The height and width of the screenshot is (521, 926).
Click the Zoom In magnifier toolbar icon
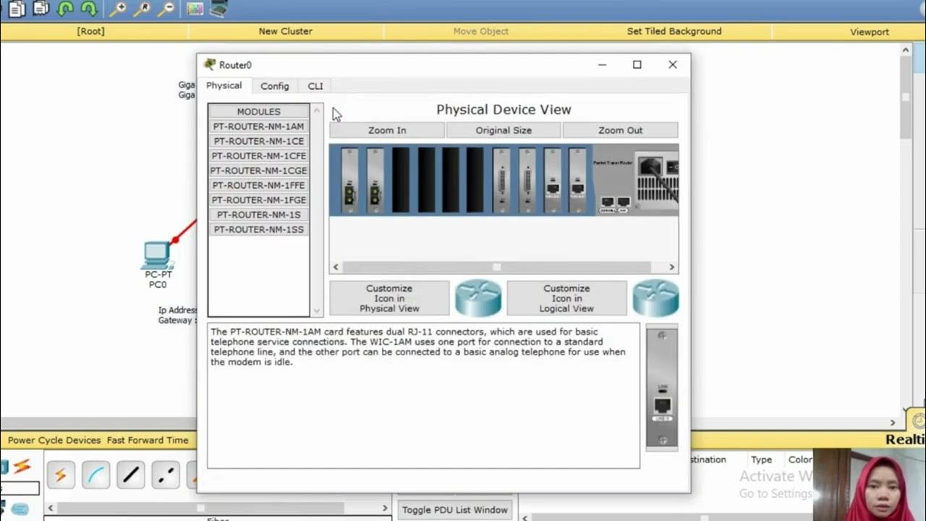[x=119, y=9]
